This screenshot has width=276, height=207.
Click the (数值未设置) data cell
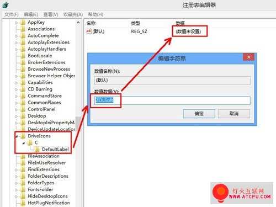(x=188, y=31)
